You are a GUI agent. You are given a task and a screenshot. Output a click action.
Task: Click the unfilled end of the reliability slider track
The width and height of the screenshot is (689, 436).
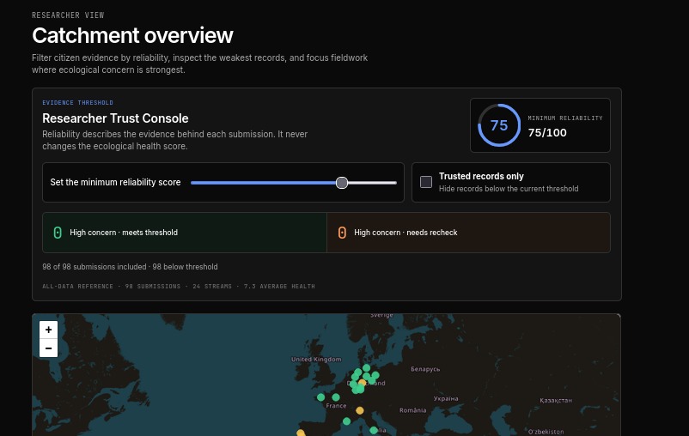[x=372, y=183]
